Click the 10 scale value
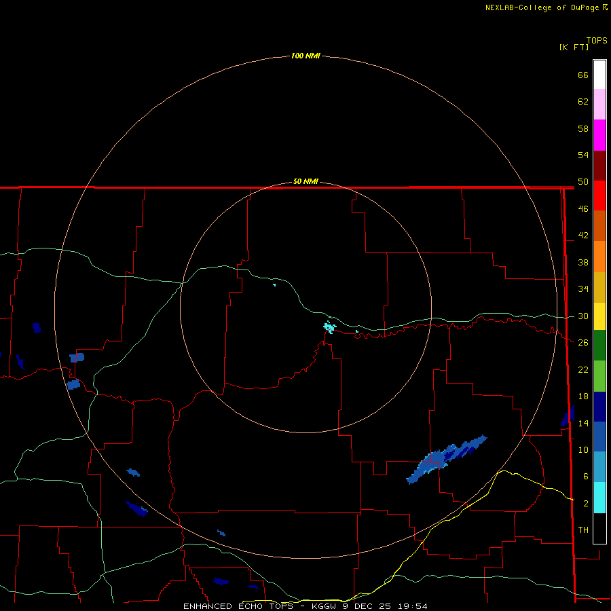The width and height of the screenshot is (611, 611). click(x=583, y=449)
